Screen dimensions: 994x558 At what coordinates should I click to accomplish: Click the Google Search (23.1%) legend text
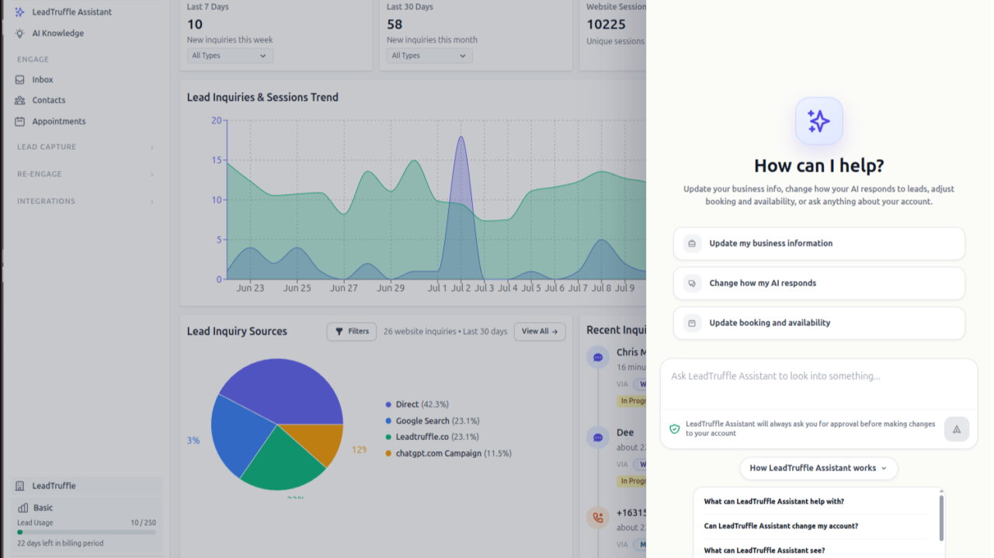[x=437, y=421]
